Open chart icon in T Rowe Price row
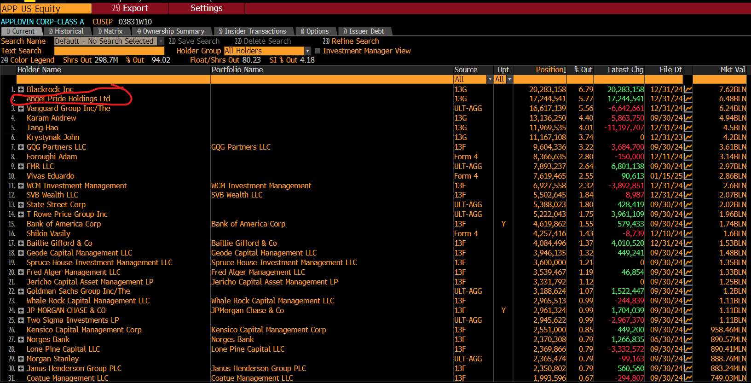The height and width of the screenshot is (383, 751). 688,215
